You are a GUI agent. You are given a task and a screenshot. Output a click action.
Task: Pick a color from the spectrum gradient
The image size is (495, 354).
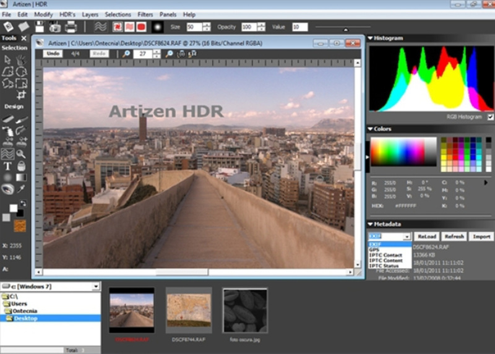coord(403,152)
